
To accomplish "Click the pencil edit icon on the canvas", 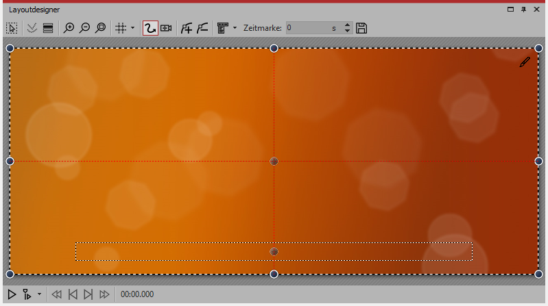I will [525, 62].
